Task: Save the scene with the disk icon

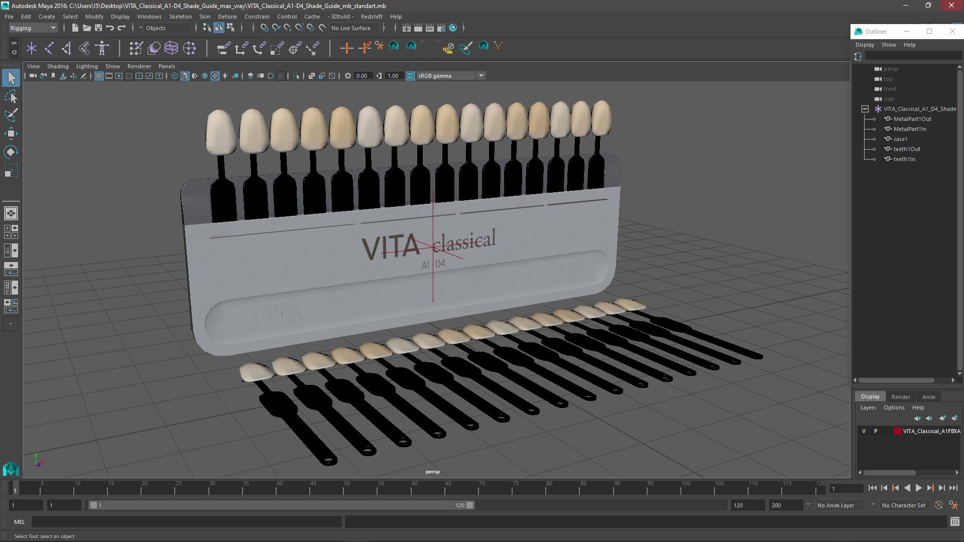Action: click(x=98, y=28)
